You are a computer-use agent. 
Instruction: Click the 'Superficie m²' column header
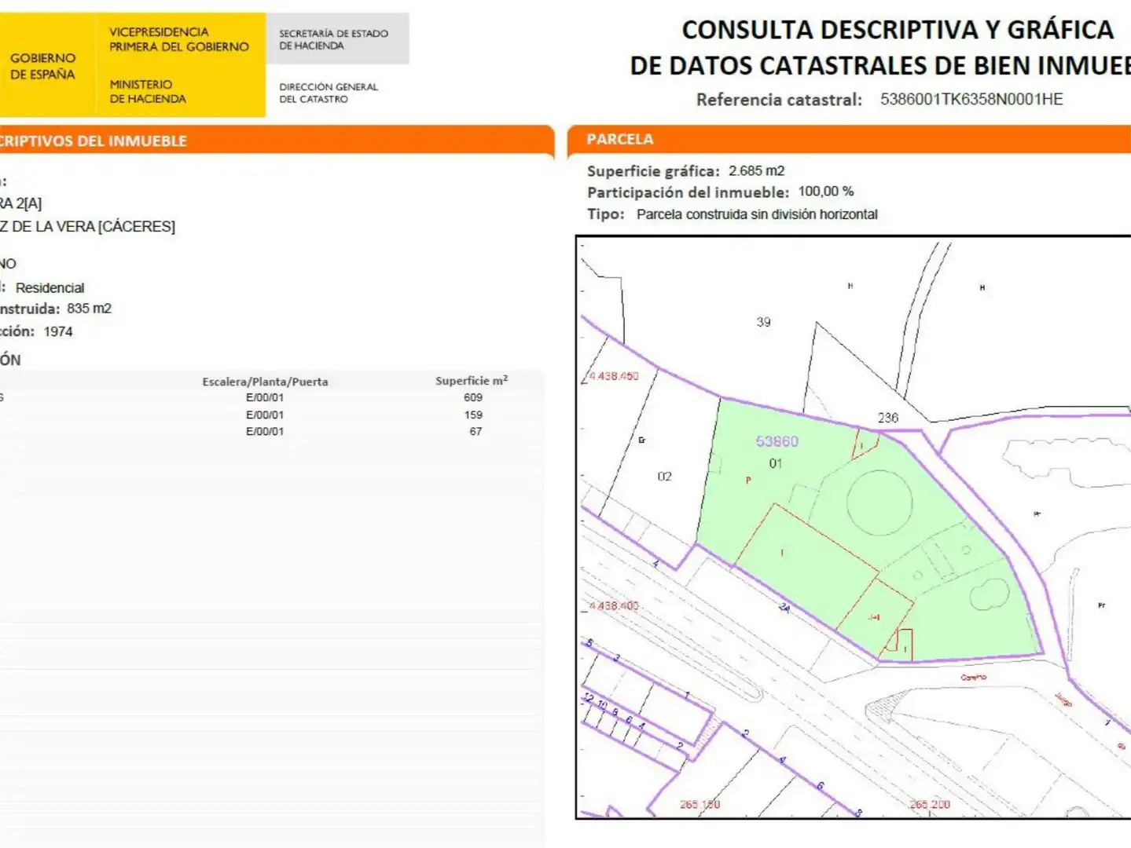472,381
